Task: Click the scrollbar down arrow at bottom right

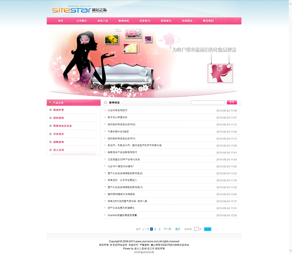Action: (x=290, y=251)
